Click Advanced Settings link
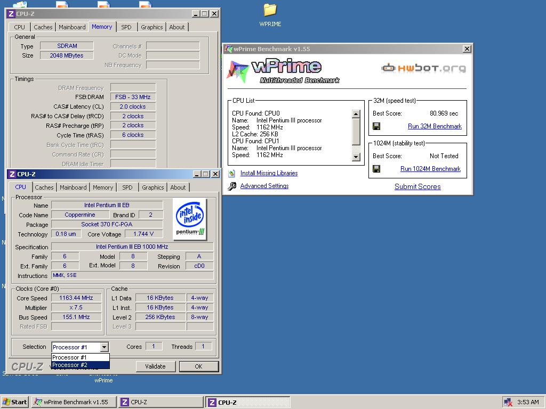 [x=264, y=186]
